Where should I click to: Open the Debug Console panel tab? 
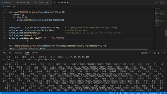click(x=18, y=53)
